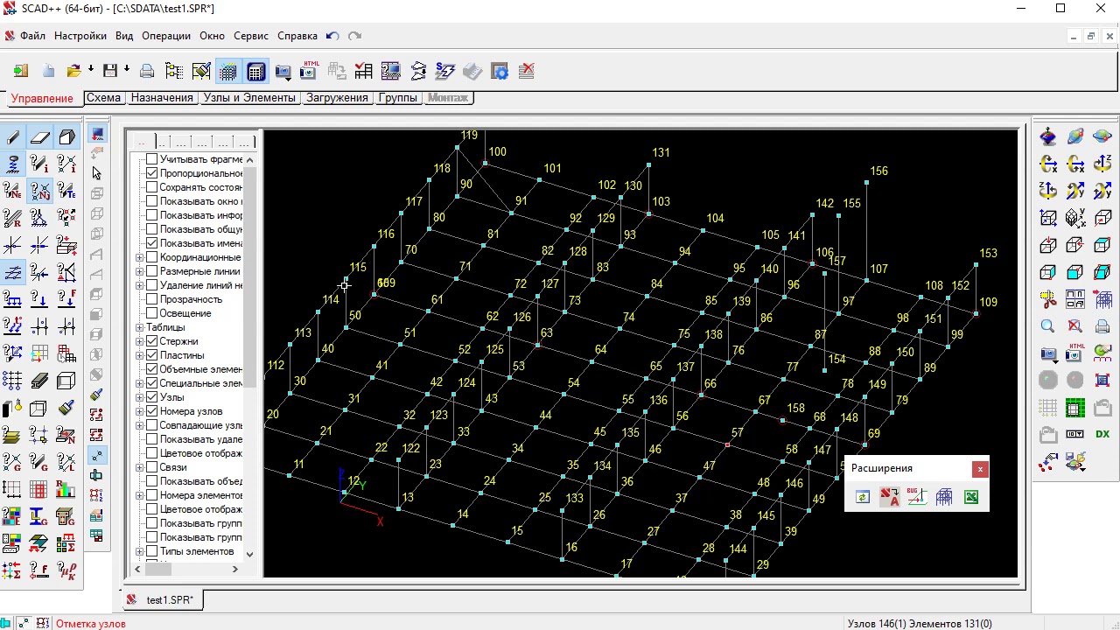Viewport: 1120px width, 630px height.
Task: Open the Загружения tab
Action: tap(337, 98)
